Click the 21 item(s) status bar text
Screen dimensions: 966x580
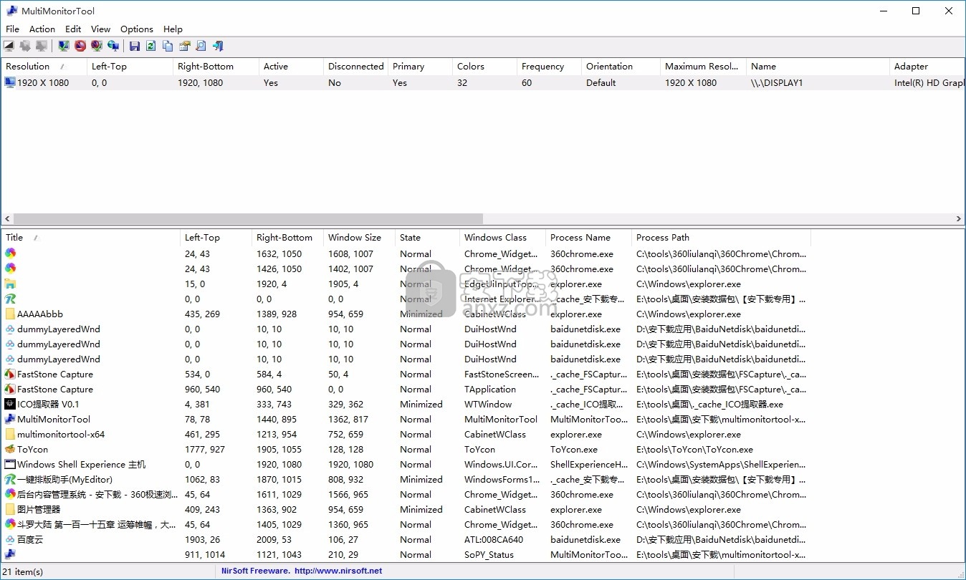(x=24, y=571)
